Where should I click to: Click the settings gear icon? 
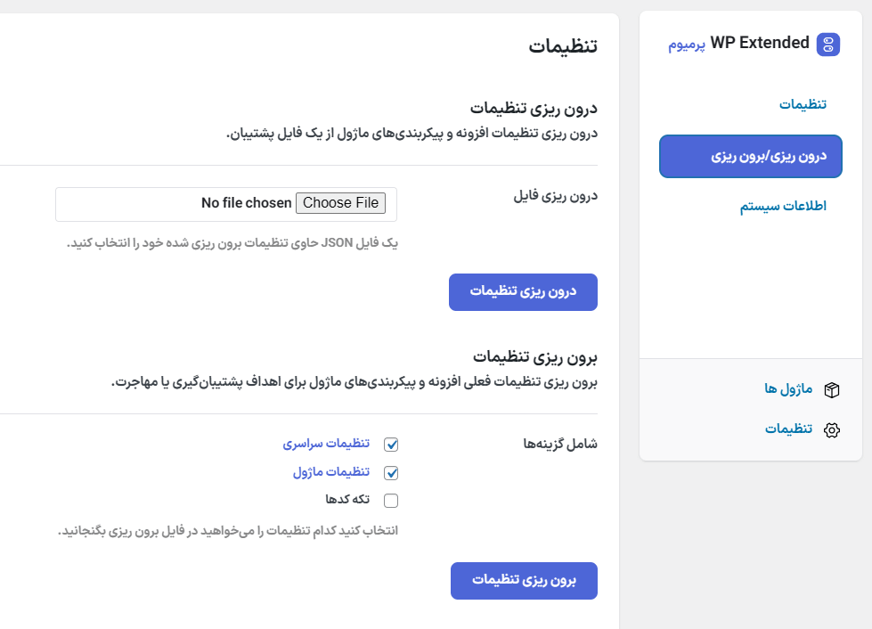tap(831, 429)
